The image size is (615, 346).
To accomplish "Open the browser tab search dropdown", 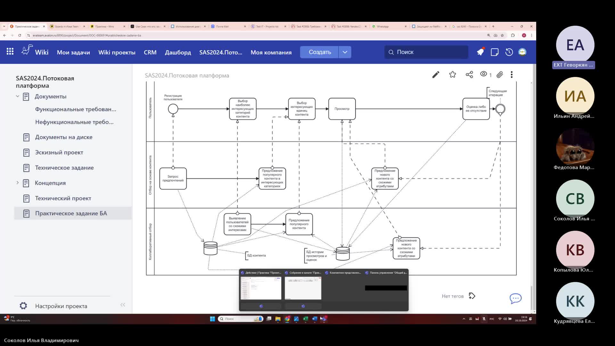I will (4, 26).
